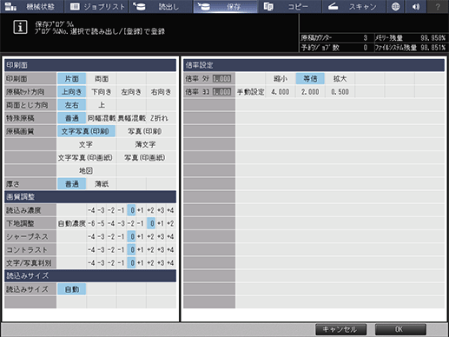Click the question mark help icon
Screen dimensions: 449x337
(438, 7)
